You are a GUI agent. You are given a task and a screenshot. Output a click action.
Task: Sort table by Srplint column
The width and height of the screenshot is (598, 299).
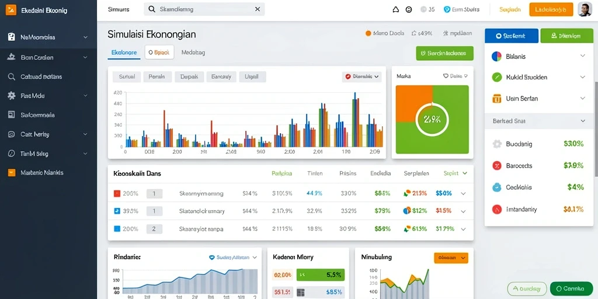coord(456,173)
